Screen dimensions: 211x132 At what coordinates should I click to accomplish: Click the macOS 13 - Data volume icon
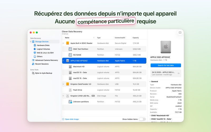(70, 72)
